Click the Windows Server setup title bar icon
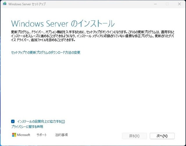Image resolution: width=186 pixels, height=146 pixels. click(5, 4)
